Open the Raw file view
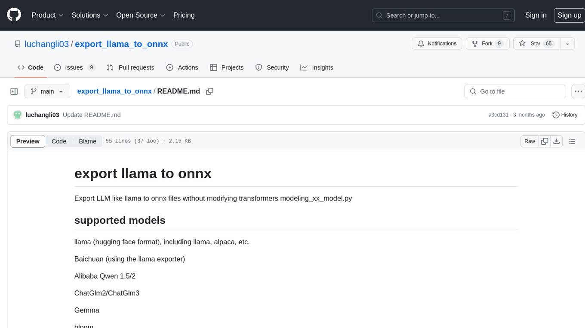585x328 pixels. tap(530, 141)
